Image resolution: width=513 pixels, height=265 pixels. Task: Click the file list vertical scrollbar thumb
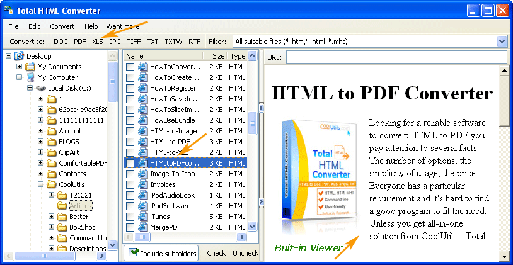point(252,123)
